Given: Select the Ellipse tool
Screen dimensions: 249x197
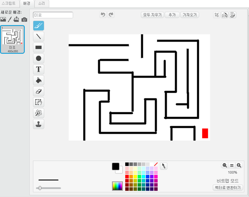Looking at the screenshot, I should tap(38, 58).
